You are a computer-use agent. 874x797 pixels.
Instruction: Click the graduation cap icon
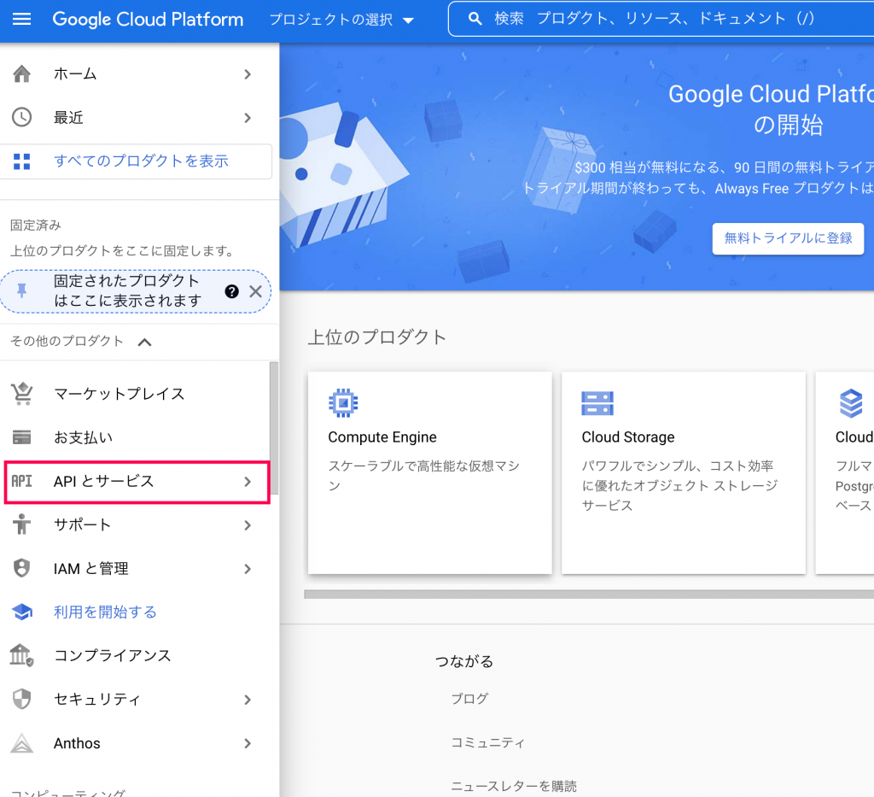point(21,612)
